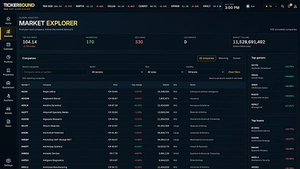Open the Calendar section

pos(8,46)
